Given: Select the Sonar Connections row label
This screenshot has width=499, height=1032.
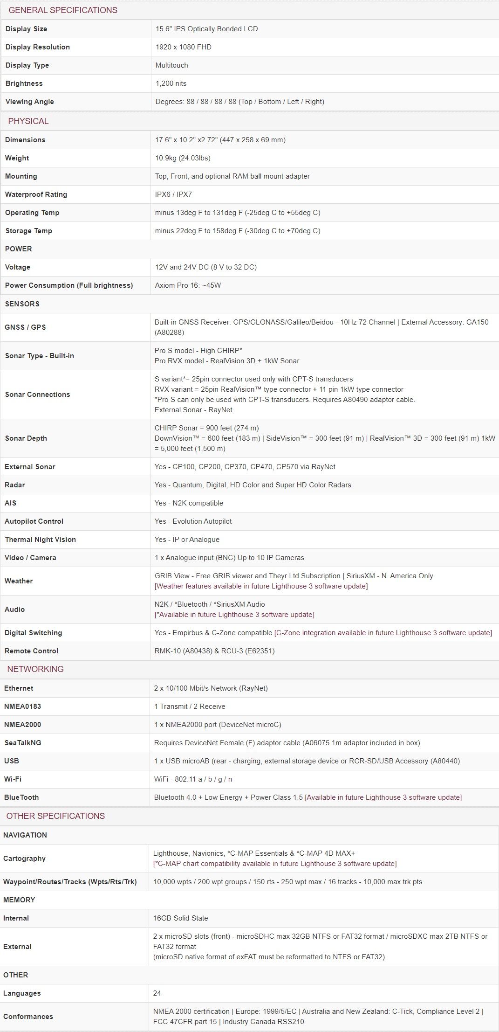Looking at the screenshot, I should (x=38, y=395).
